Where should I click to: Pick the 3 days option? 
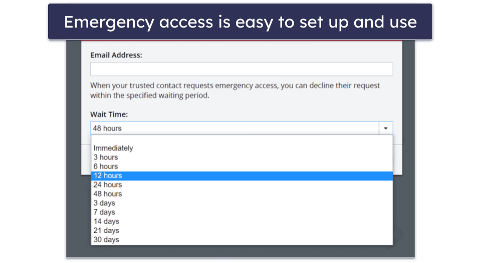pyautogui.click(x=104, y=203)
